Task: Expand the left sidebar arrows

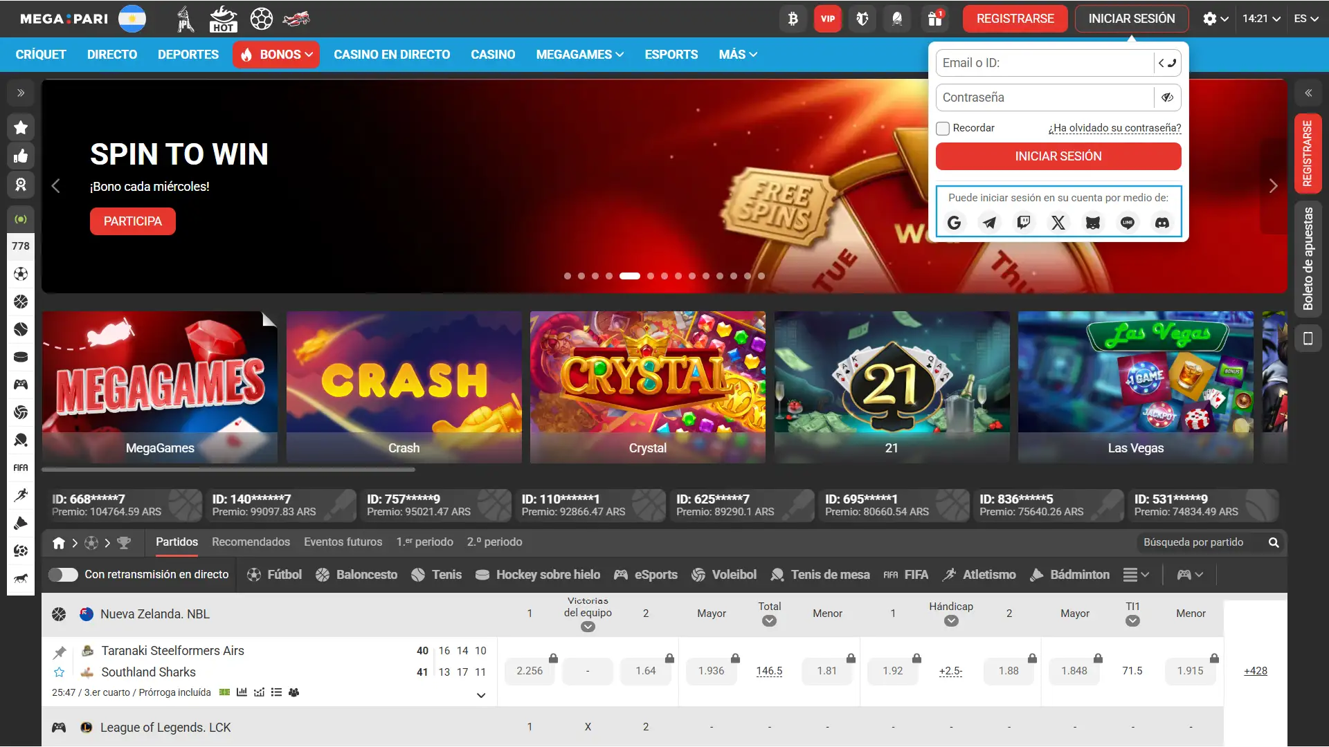Action: coord(21,93)
